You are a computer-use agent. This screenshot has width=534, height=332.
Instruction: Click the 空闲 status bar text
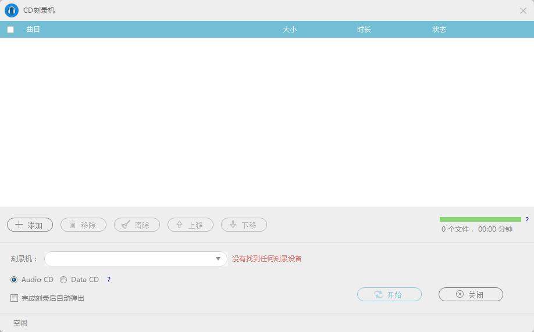click(x=20, y=323)
